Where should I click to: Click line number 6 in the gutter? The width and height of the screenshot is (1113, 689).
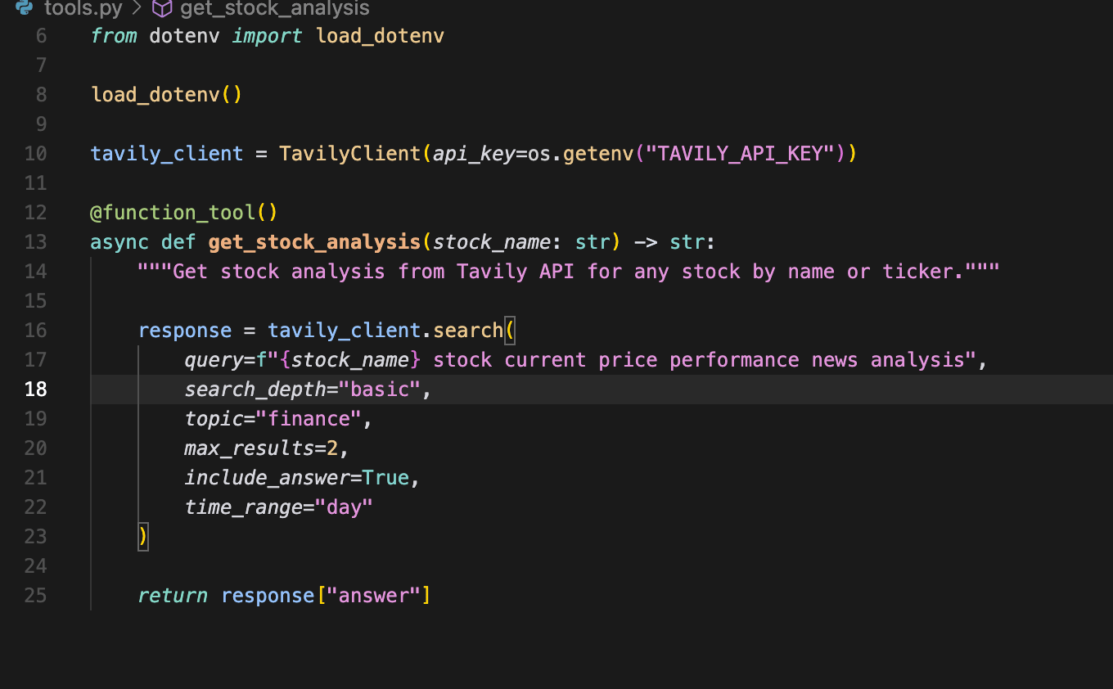click(x=41, y=36)
